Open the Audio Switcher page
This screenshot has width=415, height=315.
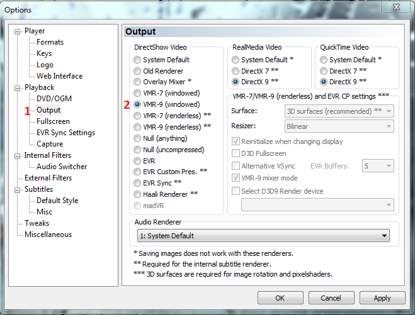[x=62, y=167]
